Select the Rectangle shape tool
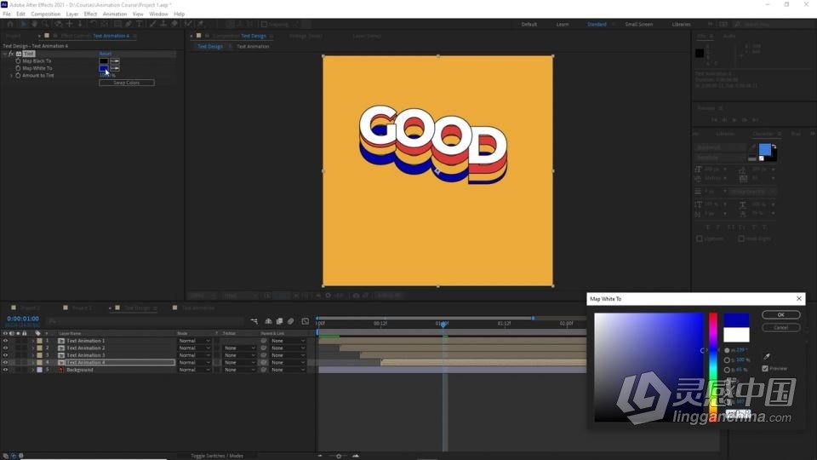Screen dimensions: 817x460 (x=117, y=24)
